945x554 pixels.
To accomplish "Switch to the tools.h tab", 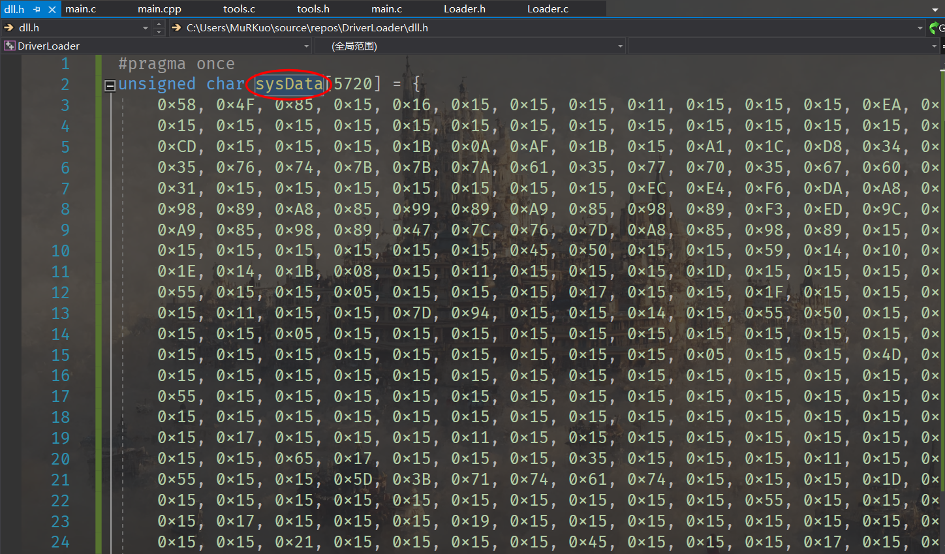I will 313,9.
